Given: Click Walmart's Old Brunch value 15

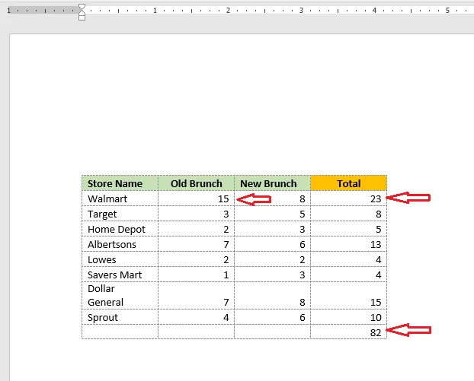Looking at the screenshot, I should 223,198.
